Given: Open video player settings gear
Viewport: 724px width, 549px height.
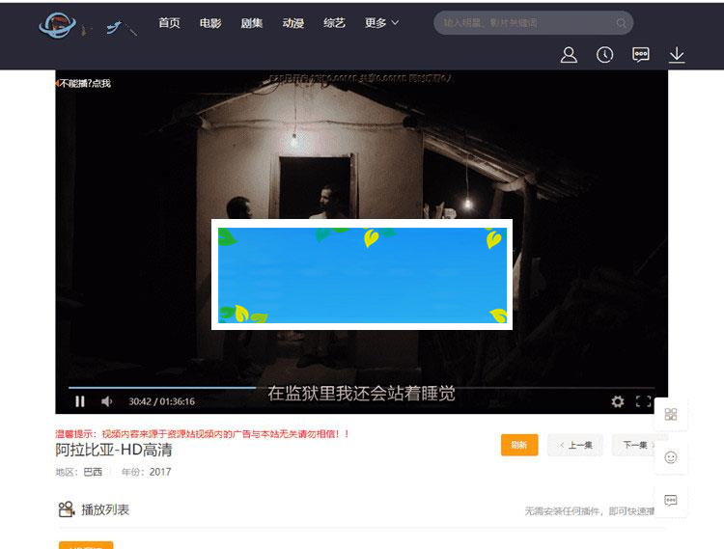Looking at the screenshot, I should coord(618,401).
